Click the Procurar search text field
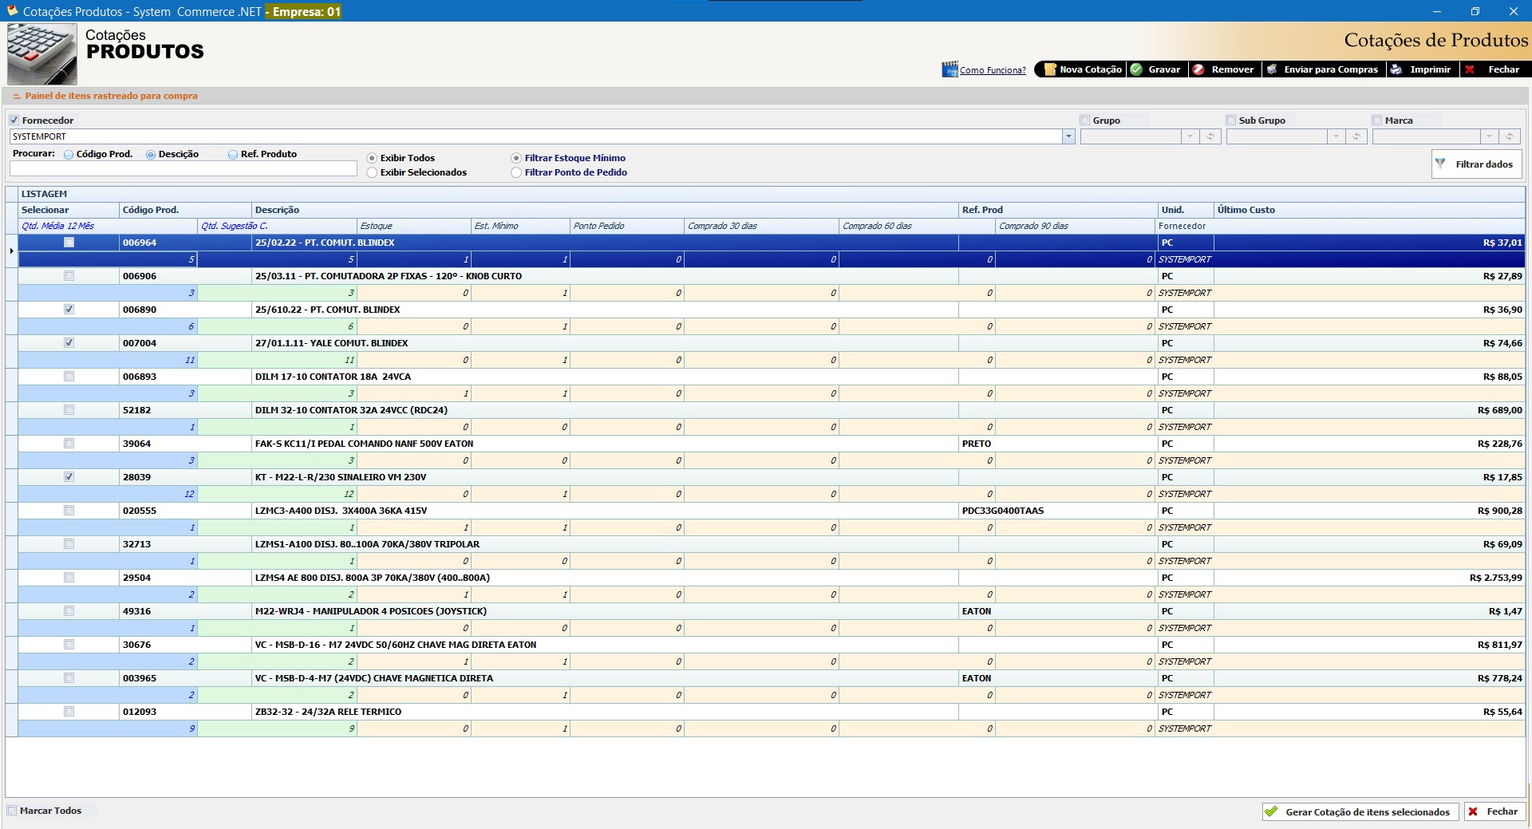 183,168
